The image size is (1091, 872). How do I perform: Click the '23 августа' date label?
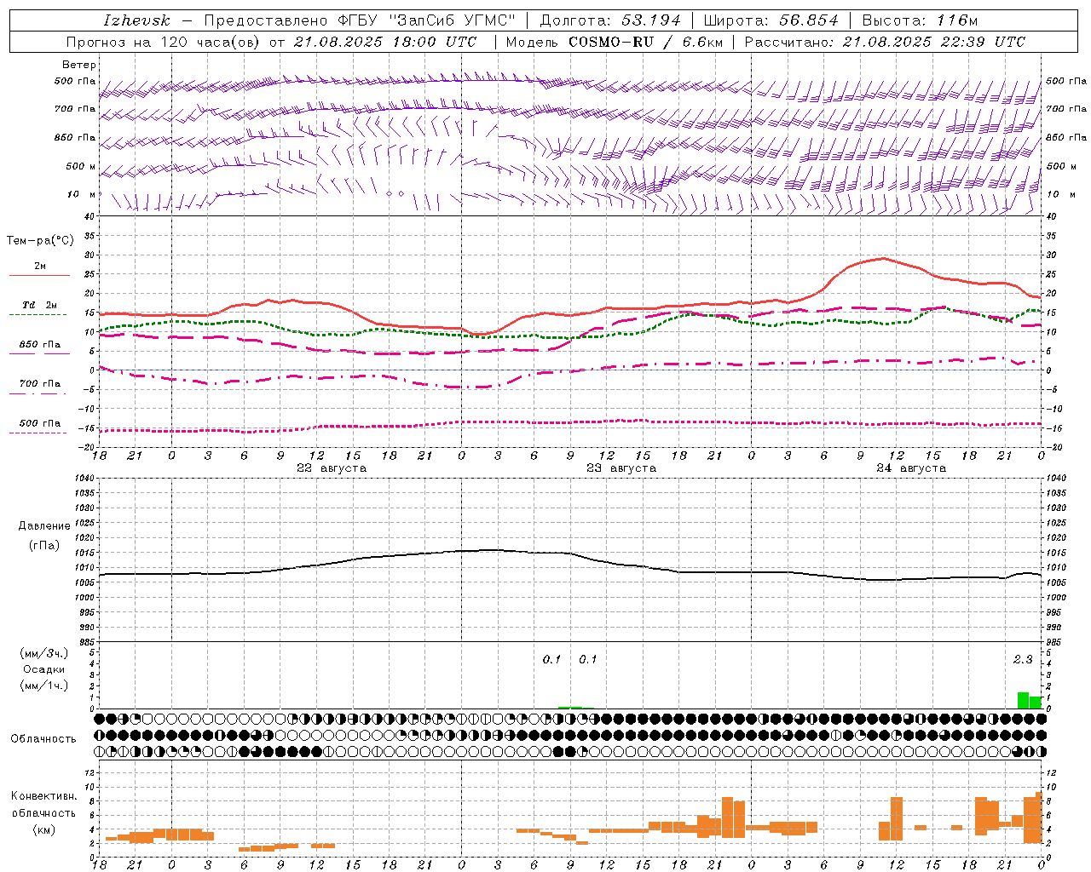621,468
